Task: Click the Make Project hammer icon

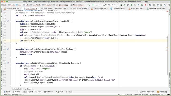Action: (x=88, y=5)
